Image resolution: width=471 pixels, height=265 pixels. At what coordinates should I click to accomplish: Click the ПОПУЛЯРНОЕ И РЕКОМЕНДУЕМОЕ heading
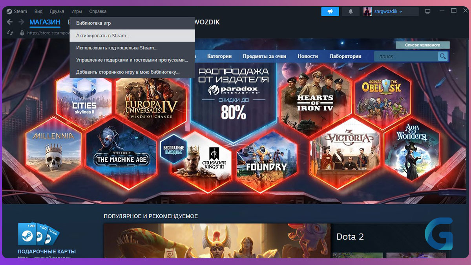coord(151,216)
